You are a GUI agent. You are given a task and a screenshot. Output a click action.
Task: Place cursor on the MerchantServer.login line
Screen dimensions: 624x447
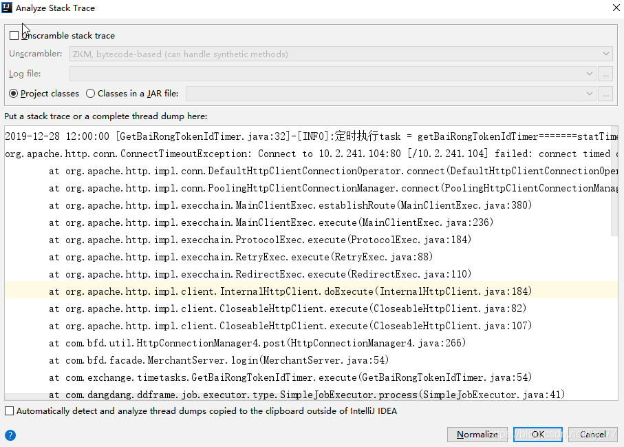227,360
